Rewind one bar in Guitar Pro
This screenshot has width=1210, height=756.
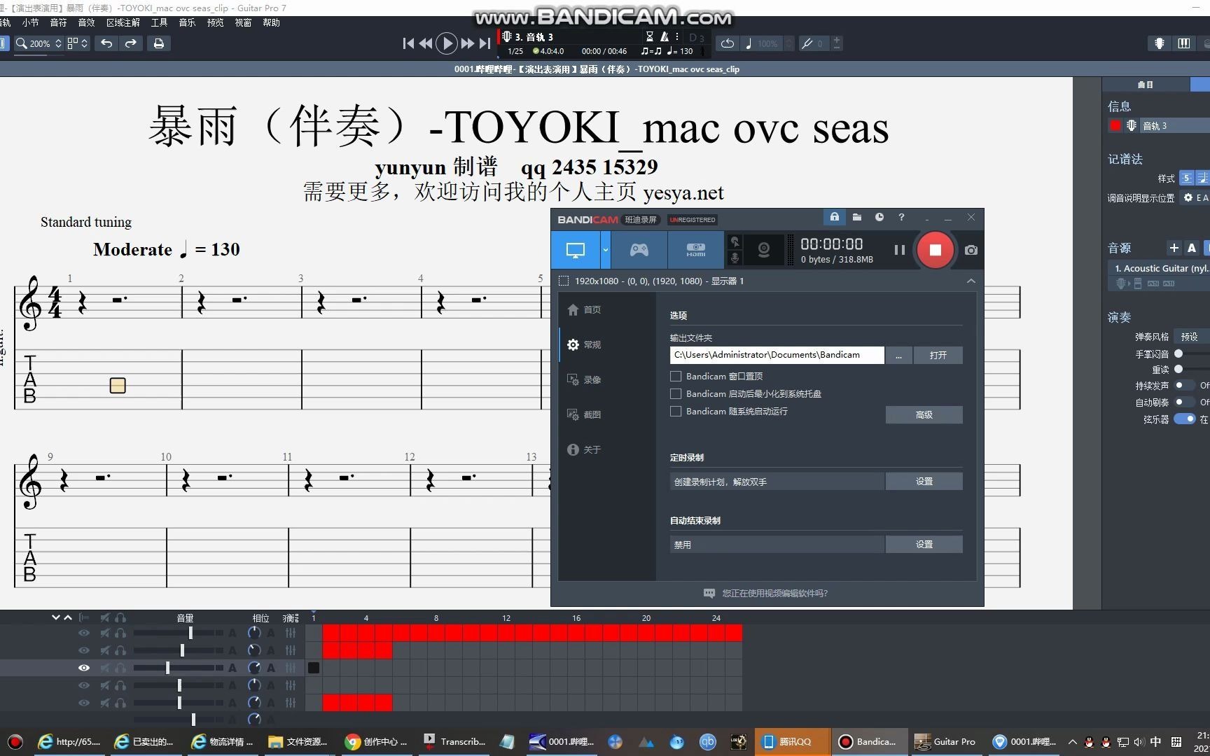(426, 43)
